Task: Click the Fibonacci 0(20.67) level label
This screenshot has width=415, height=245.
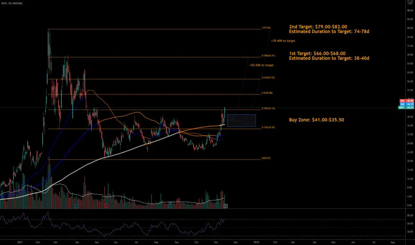Action: point(266,158)
